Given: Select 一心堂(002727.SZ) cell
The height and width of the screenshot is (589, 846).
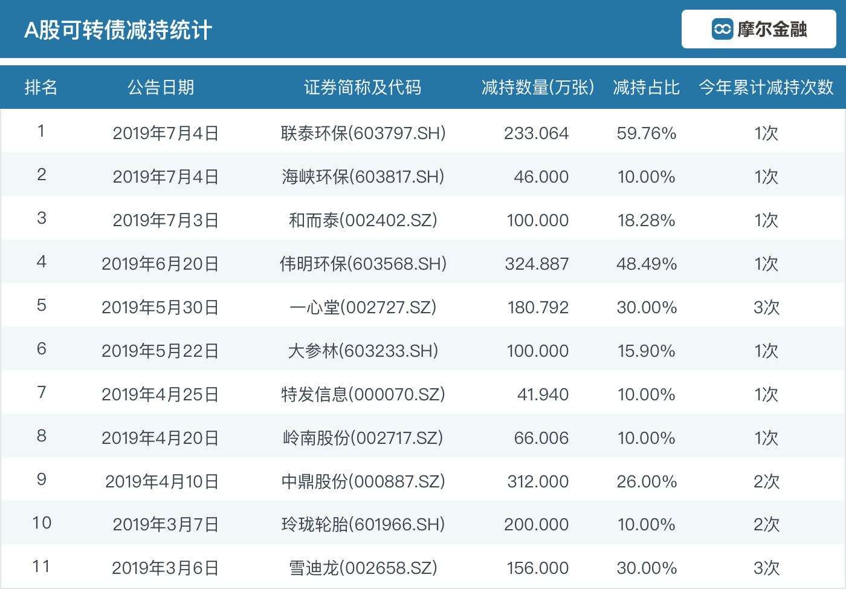Looking at the screenshot, I should 363,307.
